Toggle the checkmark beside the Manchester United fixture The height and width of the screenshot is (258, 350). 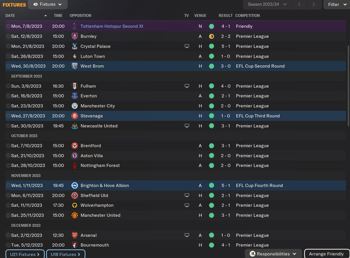8,215
